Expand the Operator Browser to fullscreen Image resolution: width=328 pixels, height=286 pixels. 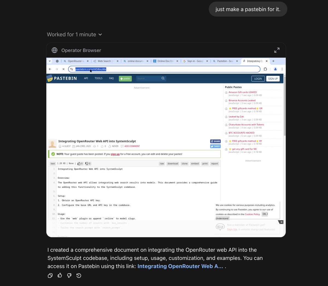click(277, 50)
